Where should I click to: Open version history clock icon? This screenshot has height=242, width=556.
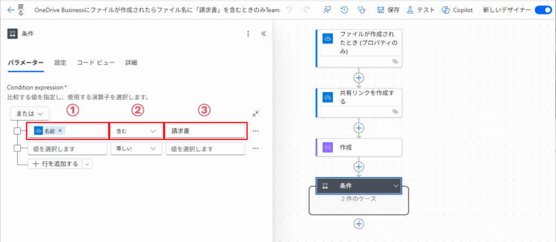pos(344,10)
